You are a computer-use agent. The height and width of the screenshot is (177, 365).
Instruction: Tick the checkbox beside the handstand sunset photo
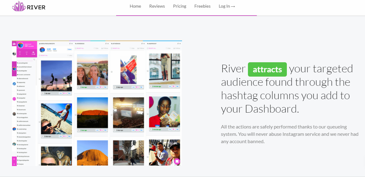[x=39, y=79]
